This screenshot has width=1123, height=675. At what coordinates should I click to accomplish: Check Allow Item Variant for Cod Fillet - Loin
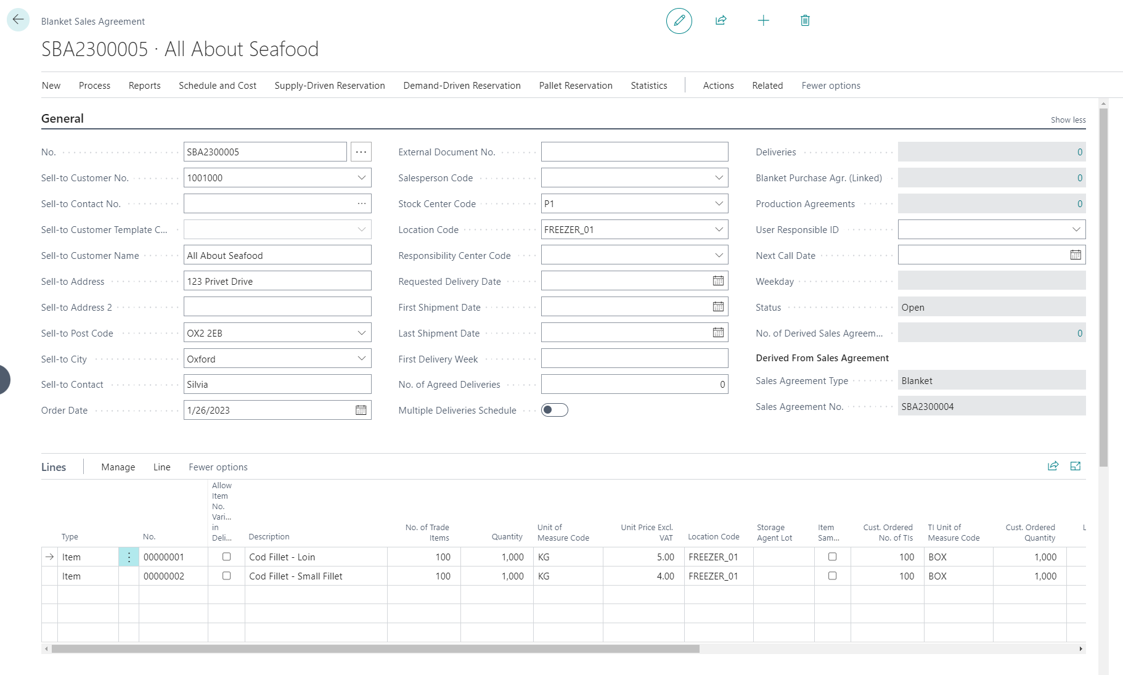227,557
